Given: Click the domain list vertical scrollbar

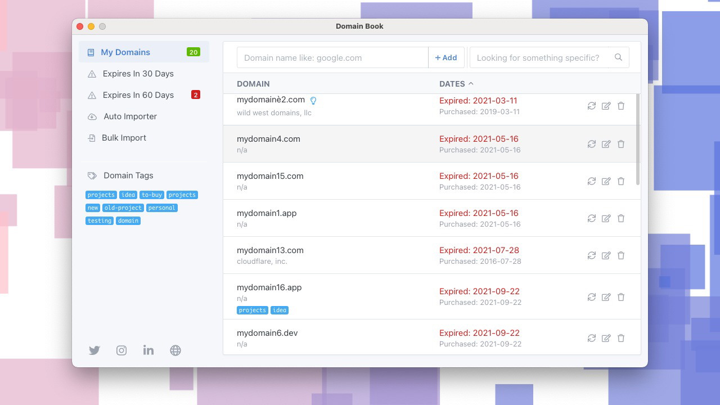Looking at the screenshot, I should [637, 141].
